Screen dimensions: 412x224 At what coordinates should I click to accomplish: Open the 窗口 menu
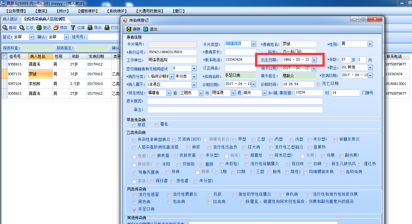(179, 11)
